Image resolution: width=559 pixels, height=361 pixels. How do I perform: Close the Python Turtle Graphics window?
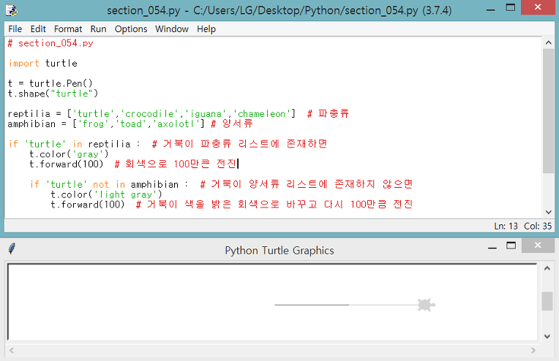coord(538,246)
